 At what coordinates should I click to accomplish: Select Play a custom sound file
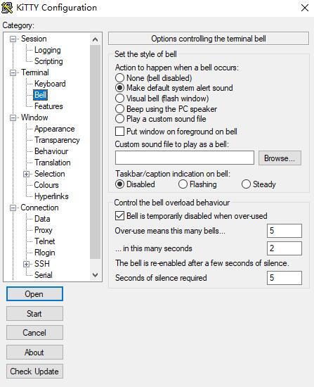(x=119, y=119)
